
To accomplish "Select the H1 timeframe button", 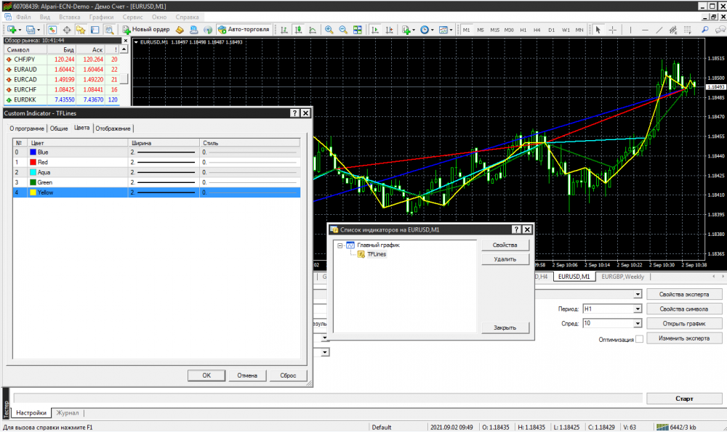I will tap(523, 30).
